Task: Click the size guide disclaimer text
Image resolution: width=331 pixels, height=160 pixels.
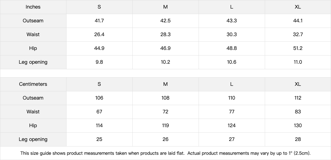Action: (x=165, y=153)
